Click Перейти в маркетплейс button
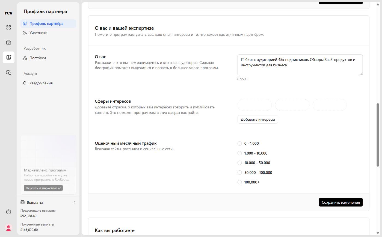 [43, 188]
